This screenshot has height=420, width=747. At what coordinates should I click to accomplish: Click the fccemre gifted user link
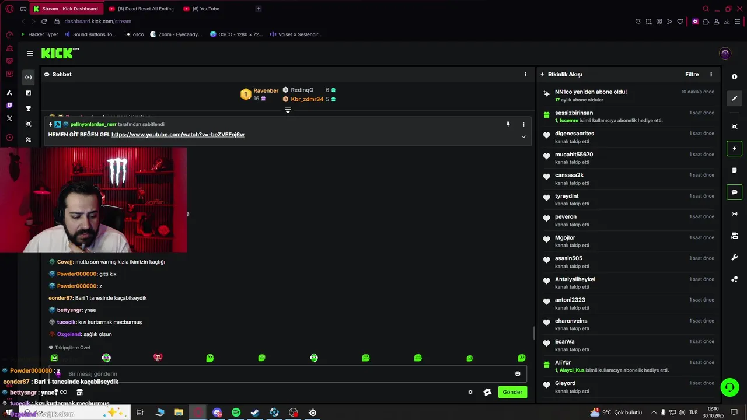click(x=568, y=121)
